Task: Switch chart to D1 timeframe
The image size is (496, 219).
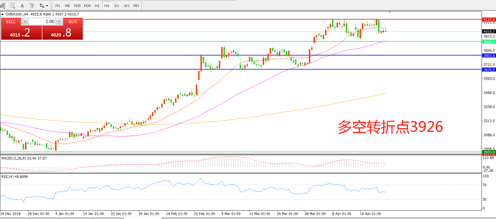Action: (117, 5)
